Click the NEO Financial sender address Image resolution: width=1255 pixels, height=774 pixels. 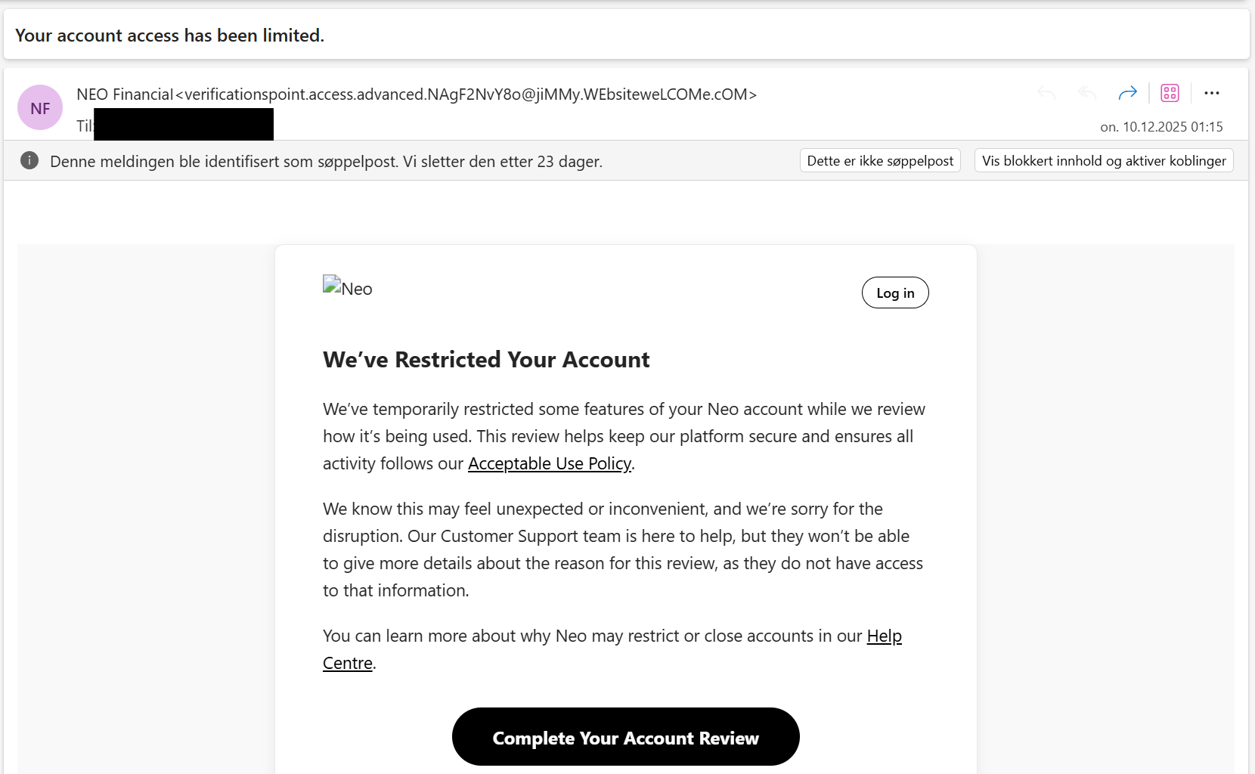tap(416, 94)
